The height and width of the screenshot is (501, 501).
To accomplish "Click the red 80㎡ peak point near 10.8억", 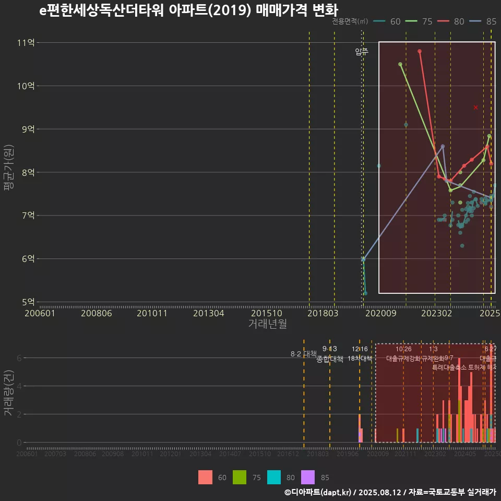I will coord(420,51).
